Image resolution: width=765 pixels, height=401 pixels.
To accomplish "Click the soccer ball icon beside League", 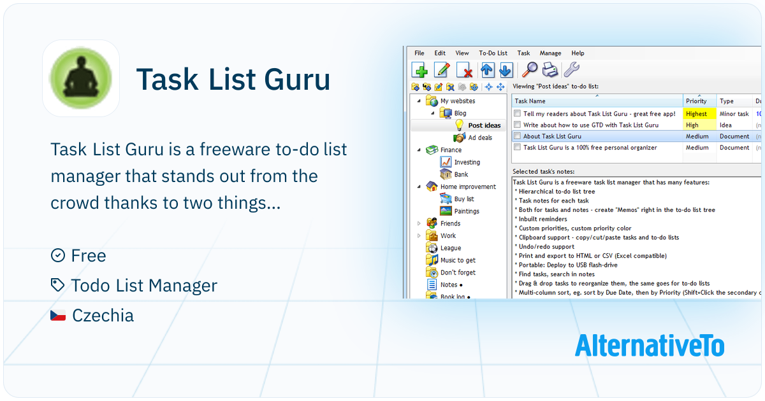I will [432, 248].
